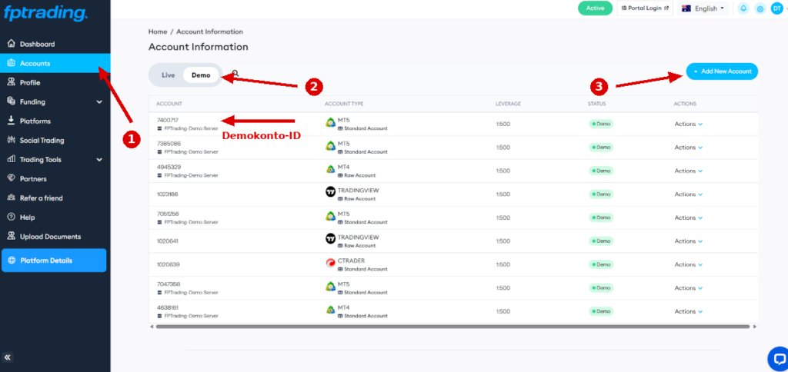The width and height of the screenshot is (788, 372).
Task: Click the IB Portal Login button
Action: point(645,8)
